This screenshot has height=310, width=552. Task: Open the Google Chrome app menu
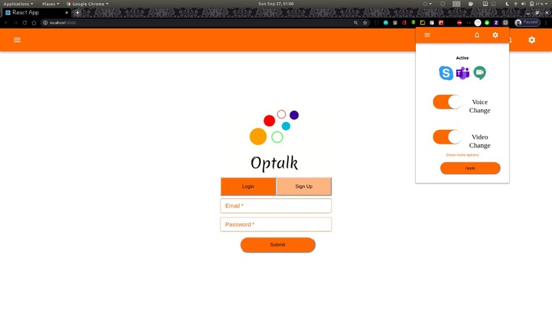click(87, 4)
